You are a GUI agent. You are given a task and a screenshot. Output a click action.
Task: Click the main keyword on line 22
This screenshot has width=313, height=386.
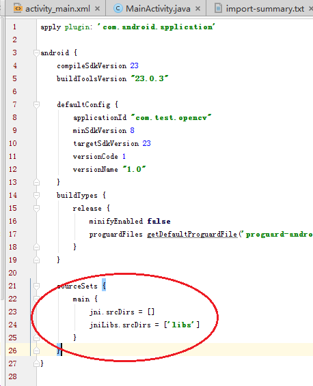(x=81, y=299)
